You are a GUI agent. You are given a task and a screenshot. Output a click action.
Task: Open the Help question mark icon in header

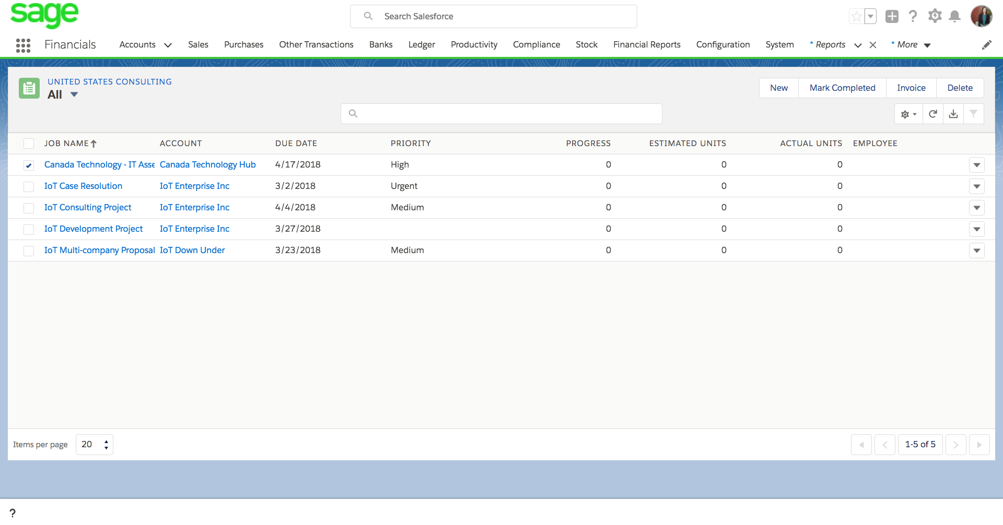tap(913, 16)
